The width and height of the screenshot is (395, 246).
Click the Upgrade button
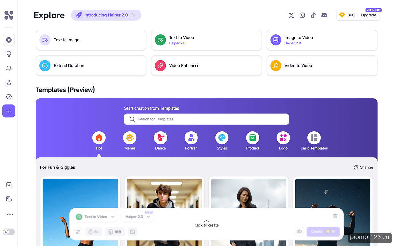(x=369, y=15)
